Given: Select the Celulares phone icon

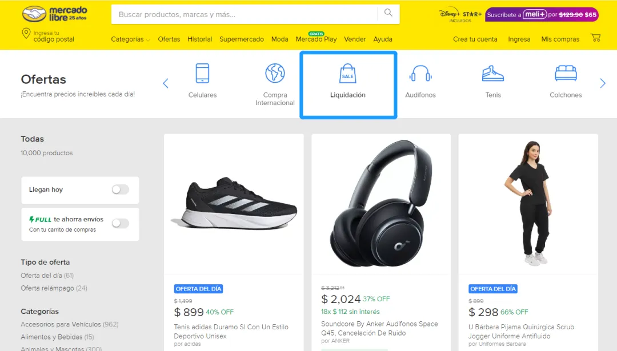Looking at the screenshot, I should coord(202,73).
